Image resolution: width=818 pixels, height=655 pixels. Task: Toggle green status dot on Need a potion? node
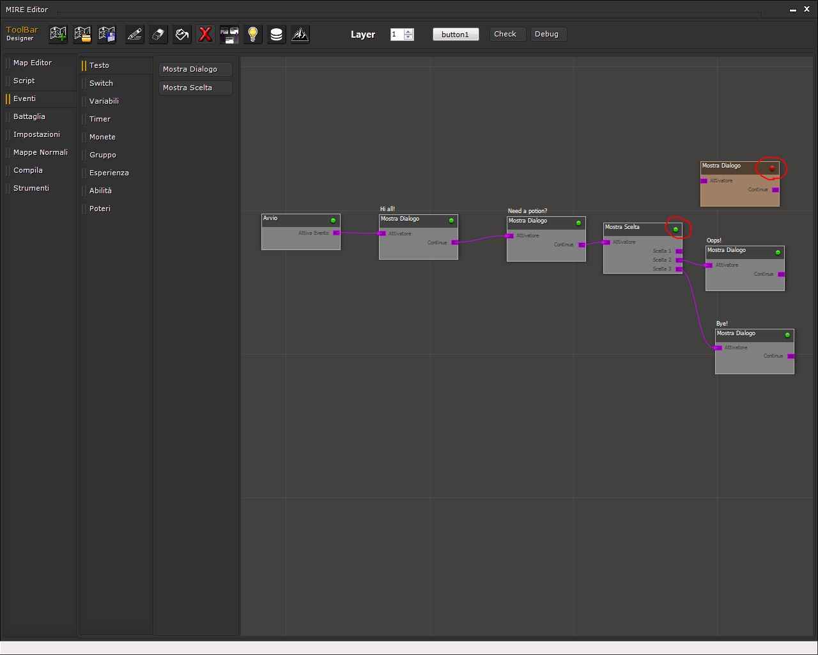pos(578,223)
